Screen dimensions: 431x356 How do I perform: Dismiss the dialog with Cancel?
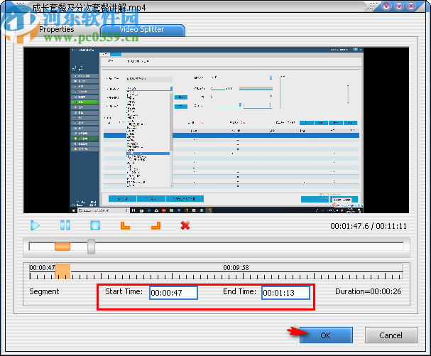(391, 335)
